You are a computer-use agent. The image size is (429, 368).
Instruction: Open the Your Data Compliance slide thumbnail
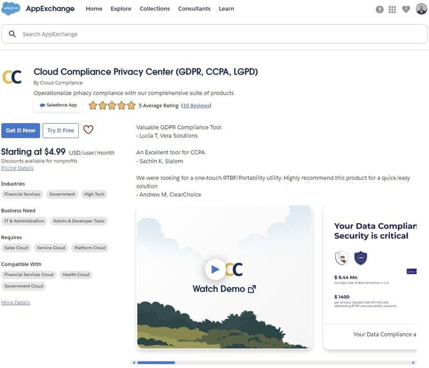(370, 277)
